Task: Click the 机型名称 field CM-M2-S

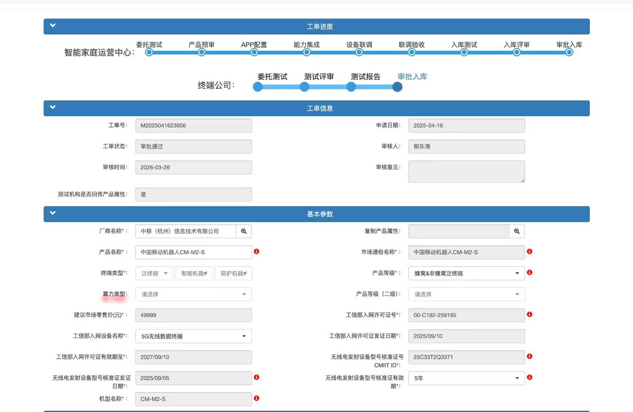Action: click(194, 399)
